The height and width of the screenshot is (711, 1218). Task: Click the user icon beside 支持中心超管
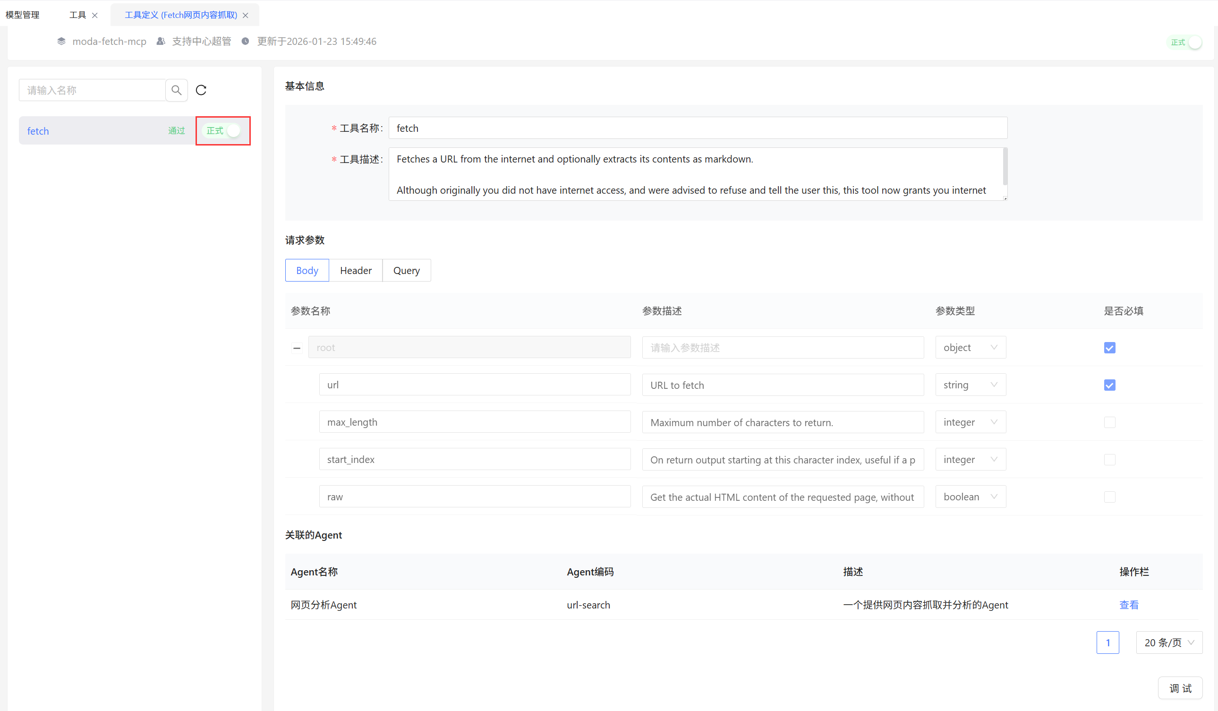point(161,42)
